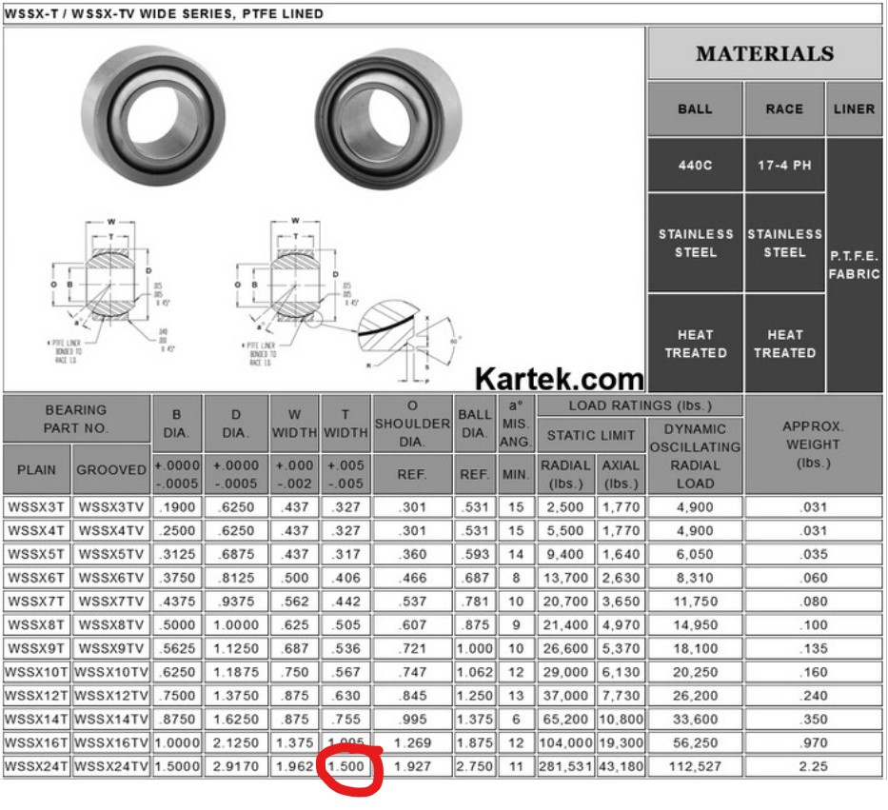Click the MATERIALS table heading

pos(764,54)
